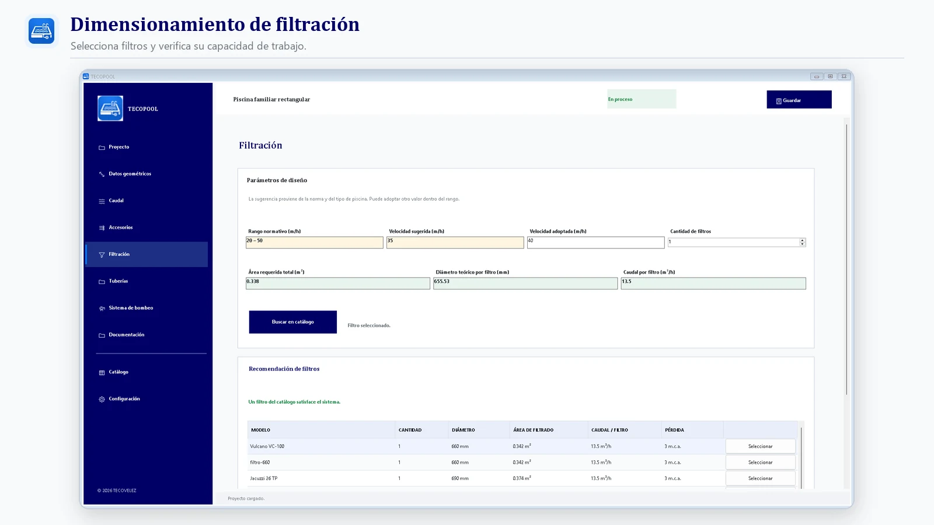Click the filter table vertical scrollbar
Screen dimensions: 934x525
(x=801, y=458)
